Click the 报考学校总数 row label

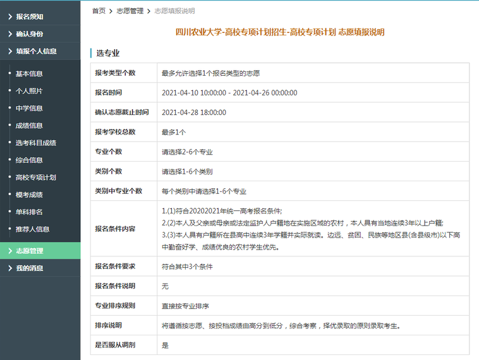coord(115,132)
